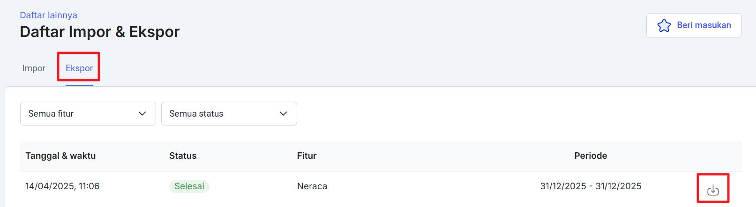Open the Semua fitur dropdown
This screenshot has width=756, height=207.
pos(88,113)
